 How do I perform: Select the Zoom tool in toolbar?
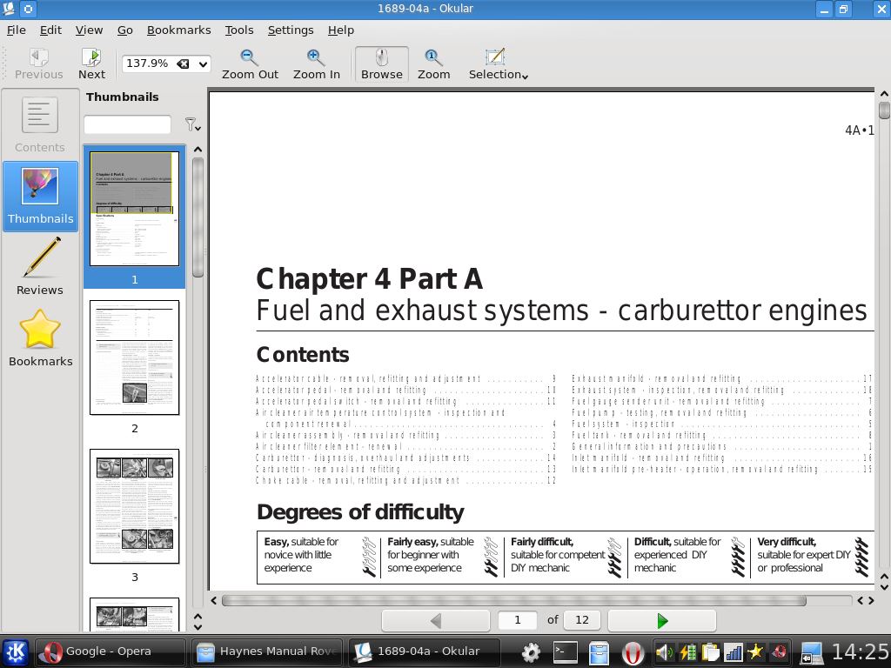[433, 63]
